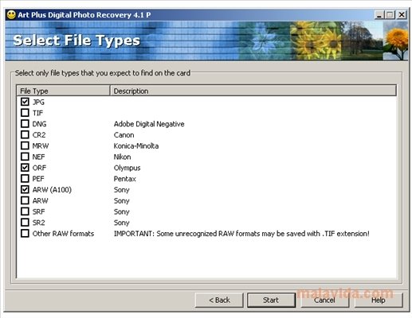Viewport: 412px width, 318px height.
Task: Sort by the File Type column header
Action: (x=63, y=91)
